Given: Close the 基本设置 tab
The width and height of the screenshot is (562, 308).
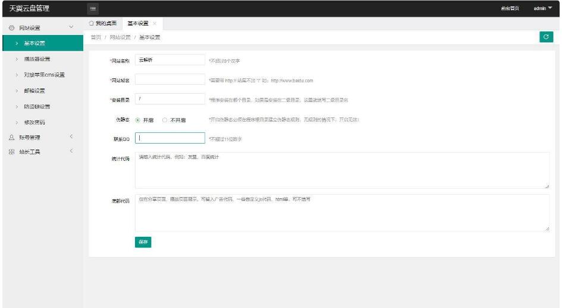Looking at the screenshot, I should [155, 24].
